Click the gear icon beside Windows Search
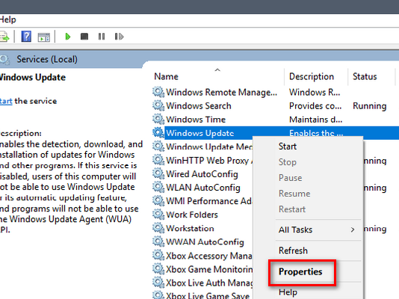 [158, 105]
